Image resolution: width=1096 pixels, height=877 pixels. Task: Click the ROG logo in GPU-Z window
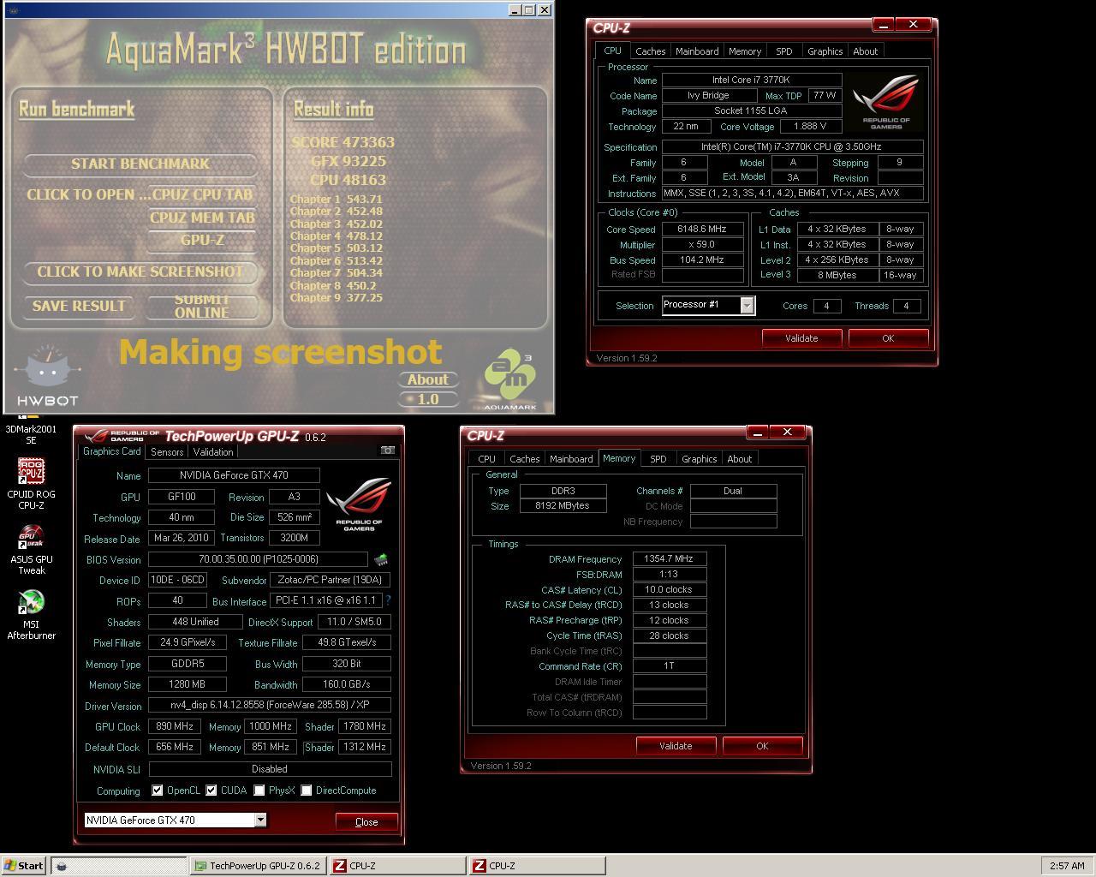click(359, 504)
